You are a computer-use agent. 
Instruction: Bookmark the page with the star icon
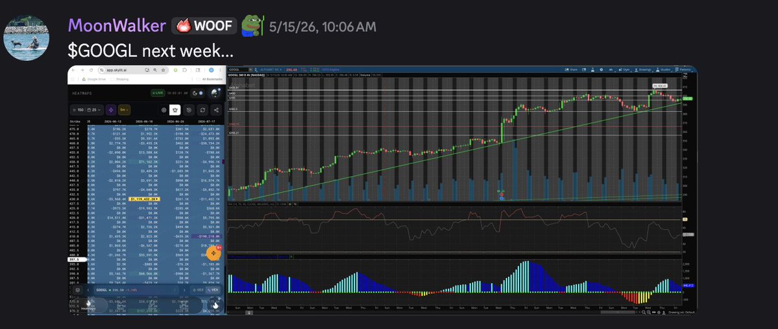coord(163,70)
